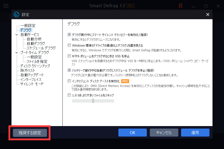Enable インテリジェント ディスク ブーストを有効化 checkbox
The height and width of the screenshot is (149, 224).
click(69, 81)
